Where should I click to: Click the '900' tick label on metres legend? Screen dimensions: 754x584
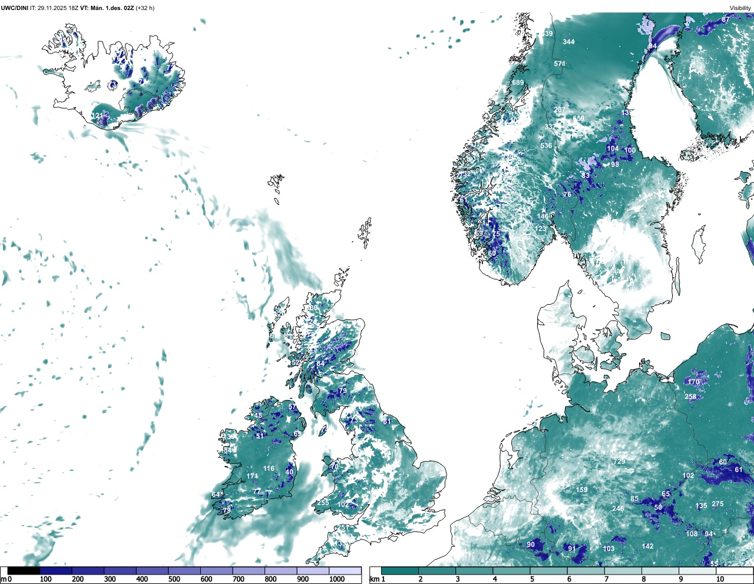302,579
